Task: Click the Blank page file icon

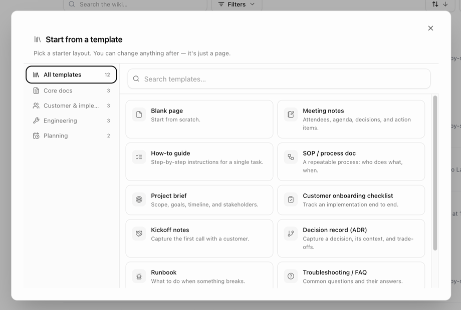Action: (139, 114)
